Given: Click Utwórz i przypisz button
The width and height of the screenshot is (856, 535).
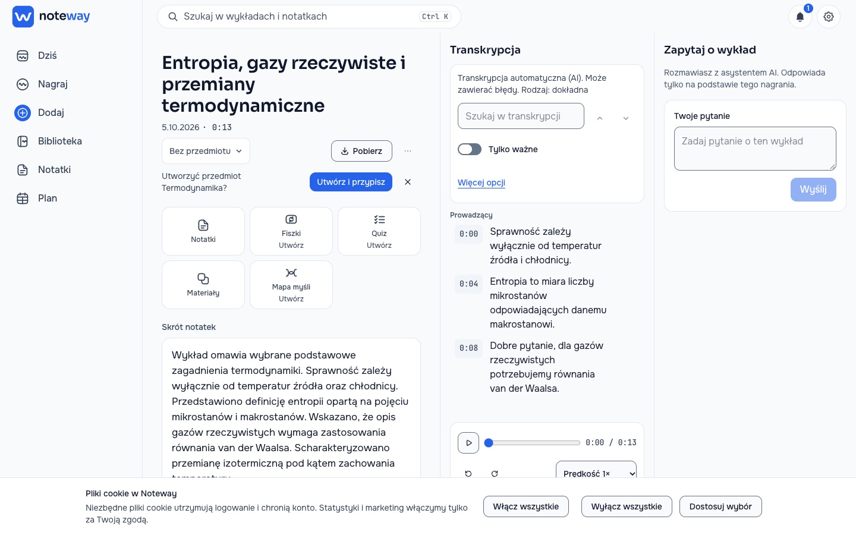Looking at the screenshot, I should (x=351, y=182).
